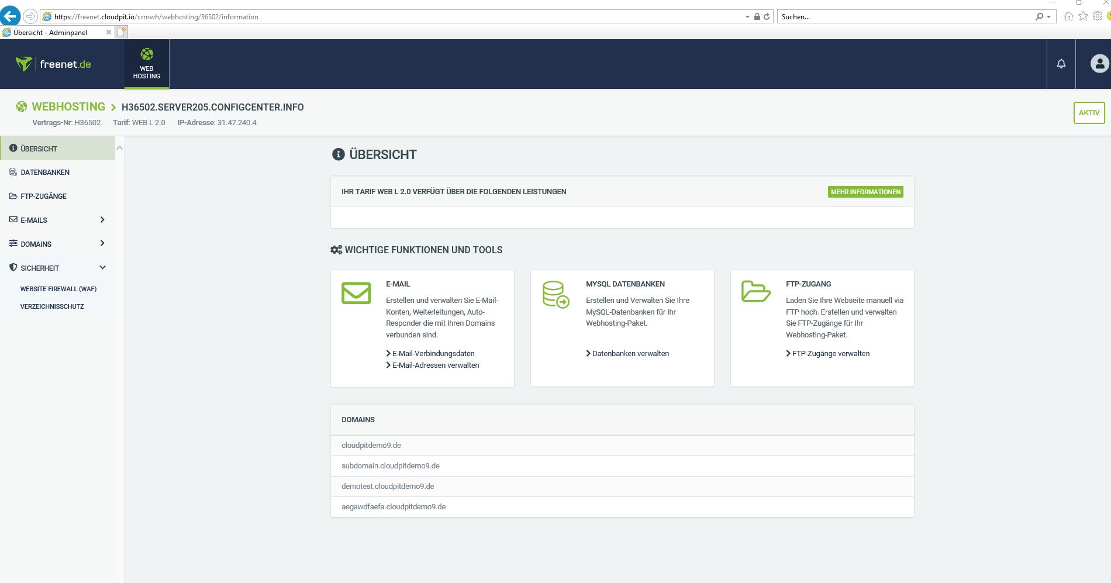Open Website Firewall (WAF) settings
Viewport: 1111px width, 583px height.
tap(59, 288)
